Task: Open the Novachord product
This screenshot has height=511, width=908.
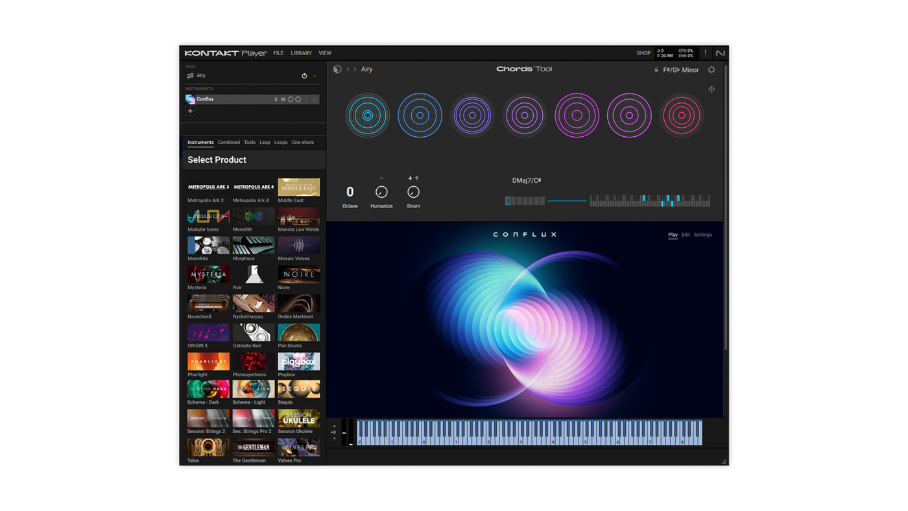Action: (x=208, y=307)
